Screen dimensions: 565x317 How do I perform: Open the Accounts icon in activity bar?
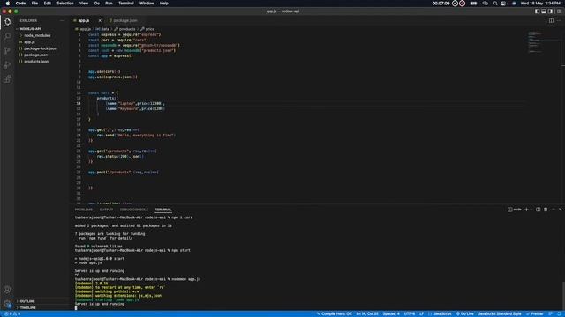pyautogui.click(x=7, y=290)
